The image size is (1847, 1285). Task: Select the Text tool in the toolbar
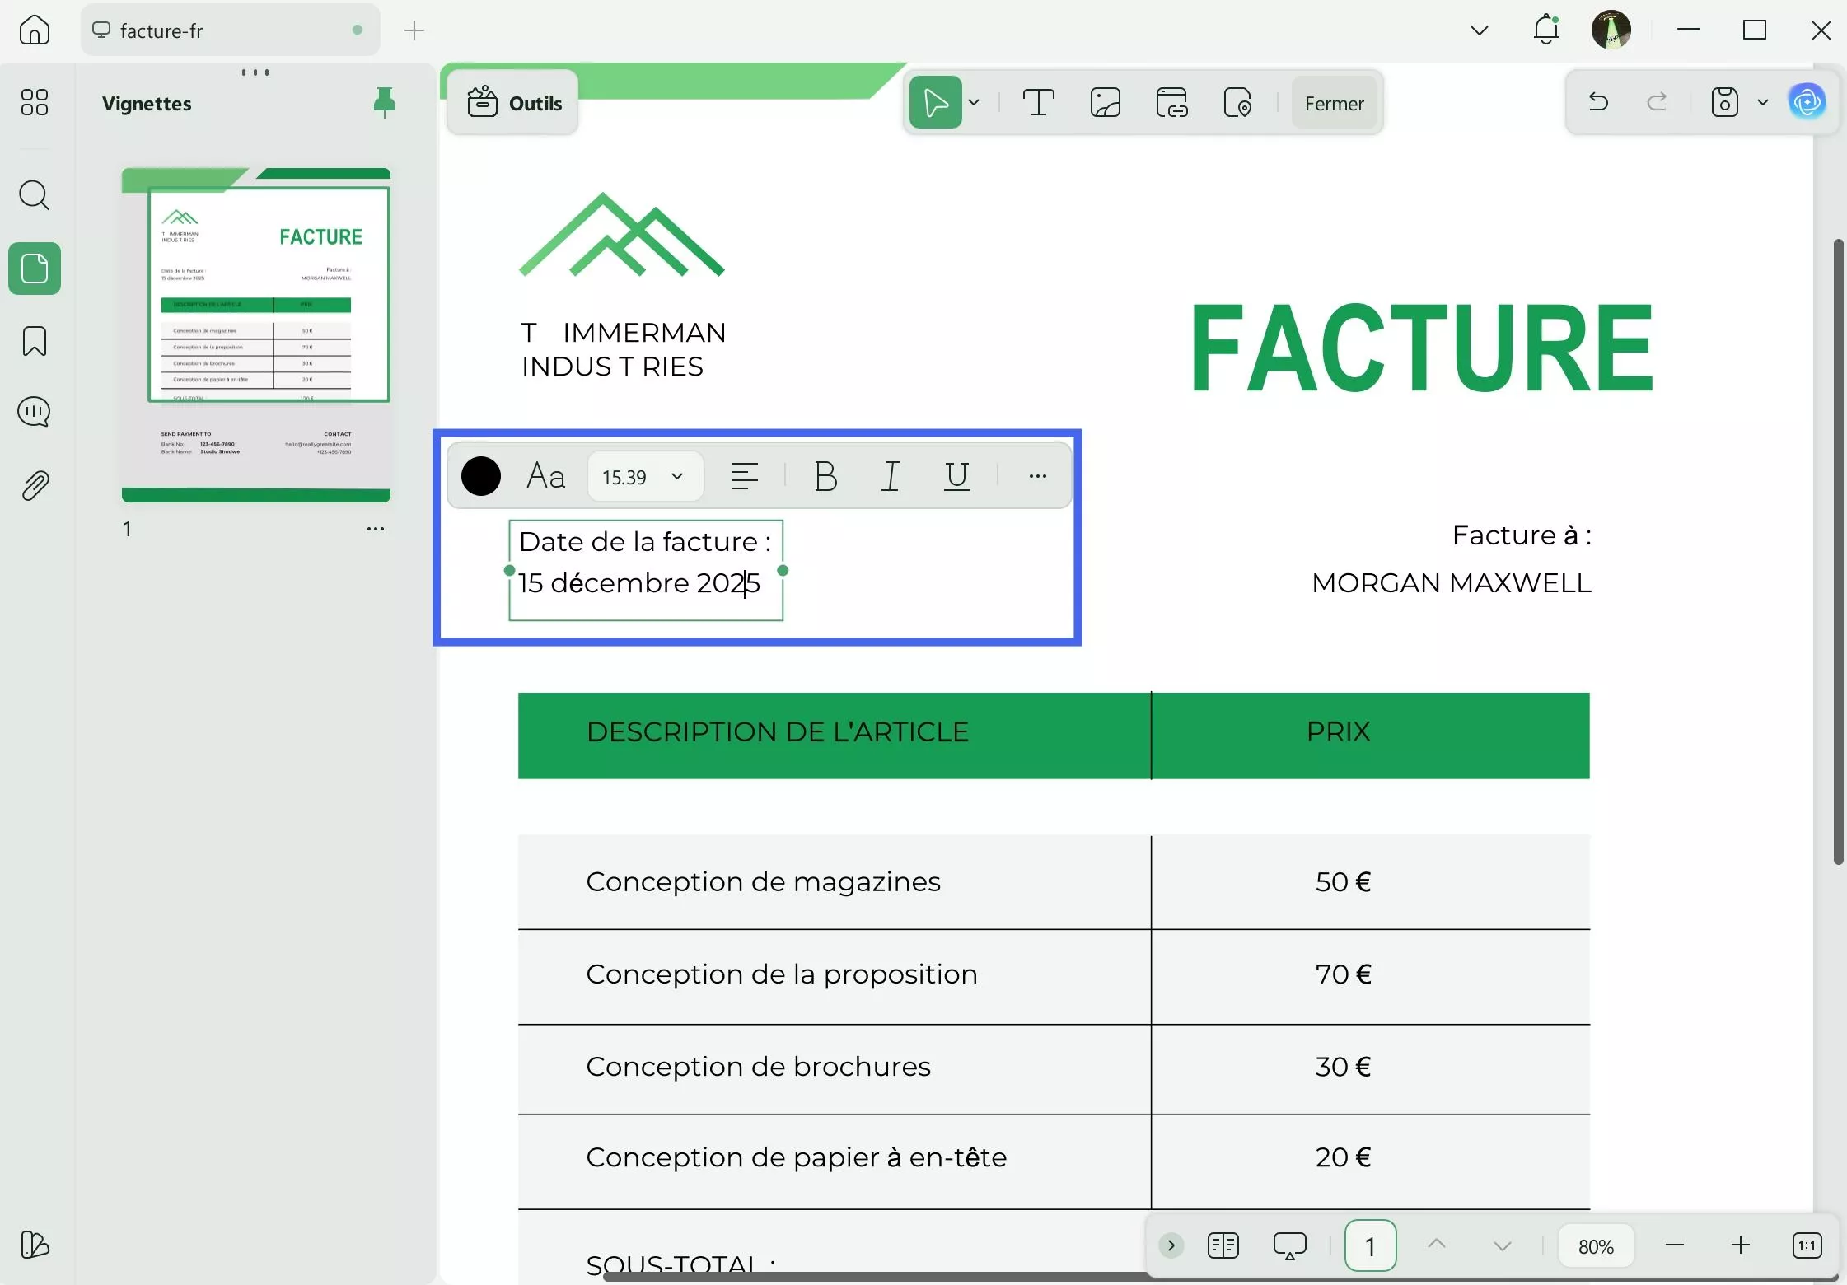[1037, 102]
